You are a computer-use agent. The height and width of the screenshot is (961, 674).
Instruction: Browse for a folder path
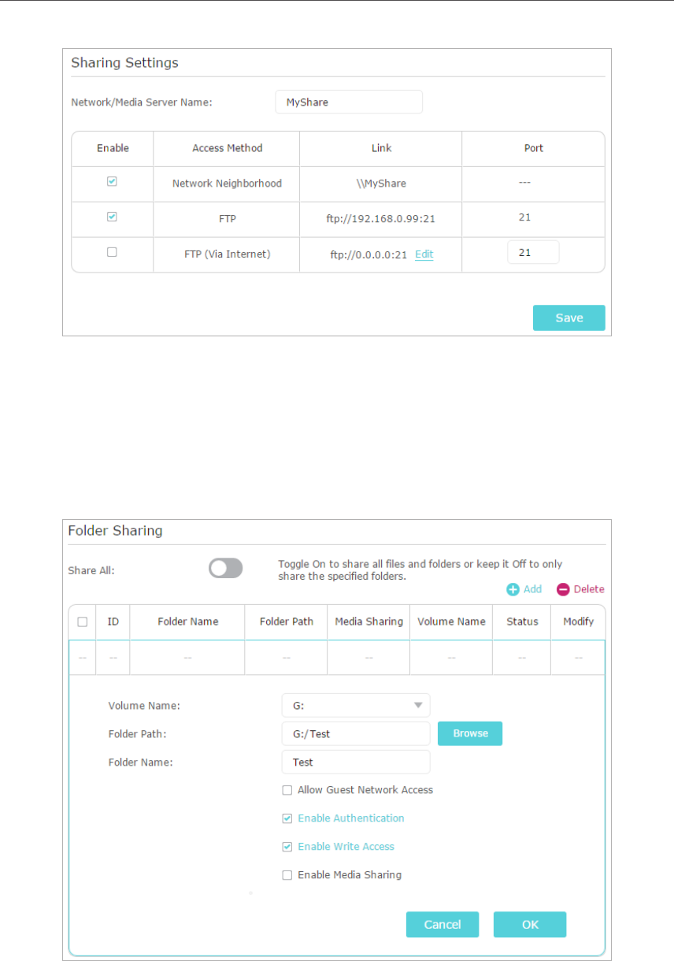click(470, 733)
